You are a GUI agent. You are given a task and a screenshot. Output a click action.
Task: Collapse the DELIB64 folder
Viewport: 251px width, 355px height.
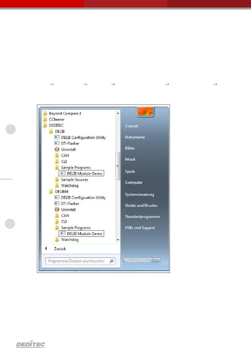(x=59, y=191)
